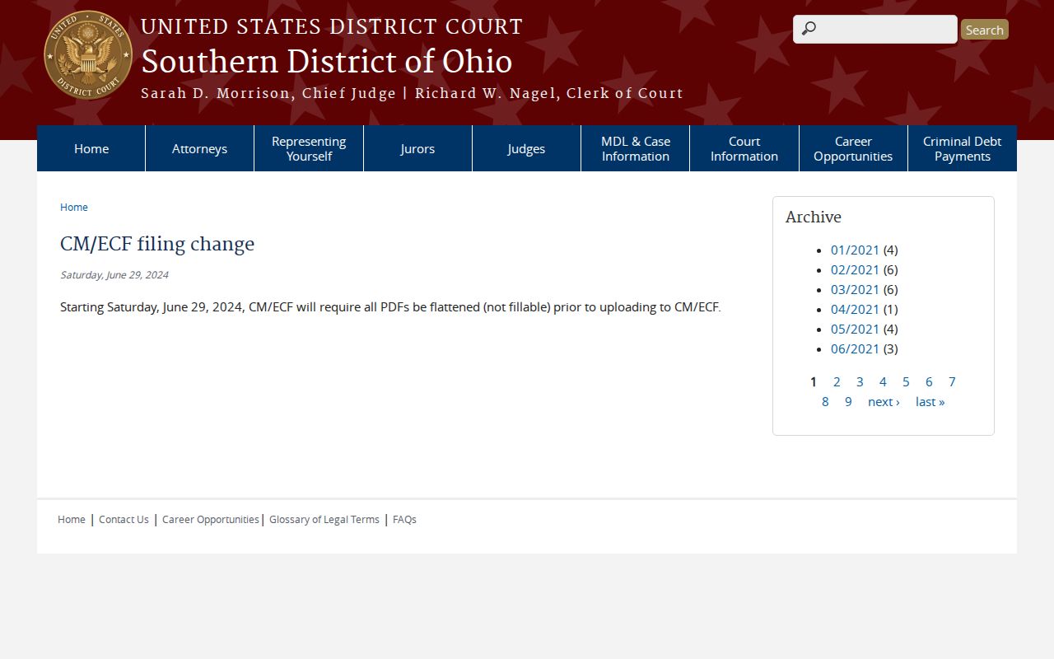The height and width of the screenshot is (659, 1054).
Task: Click the 'last »' pager link
Action: tap(930, 401)
